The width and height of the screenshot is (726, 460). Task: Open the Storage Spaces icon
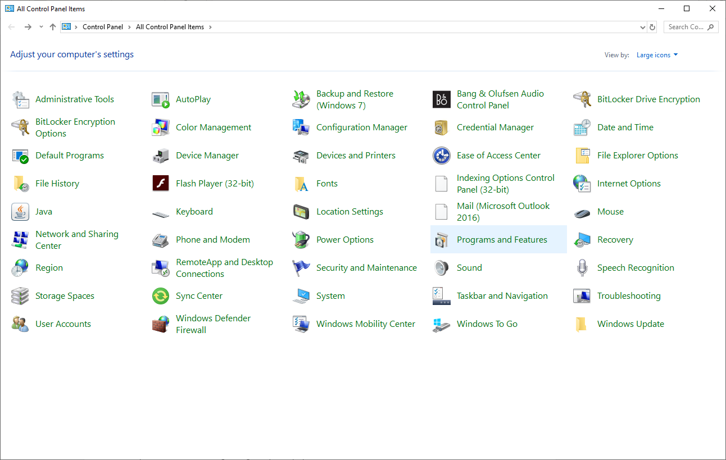tap(20, 296)
